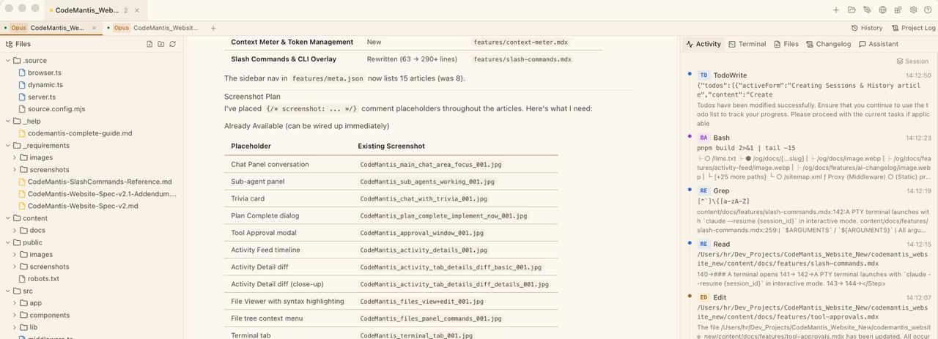Collapse the _requirements folder
Image resolution: width=938 pixels, height=339 pixels.
[7, 146]
